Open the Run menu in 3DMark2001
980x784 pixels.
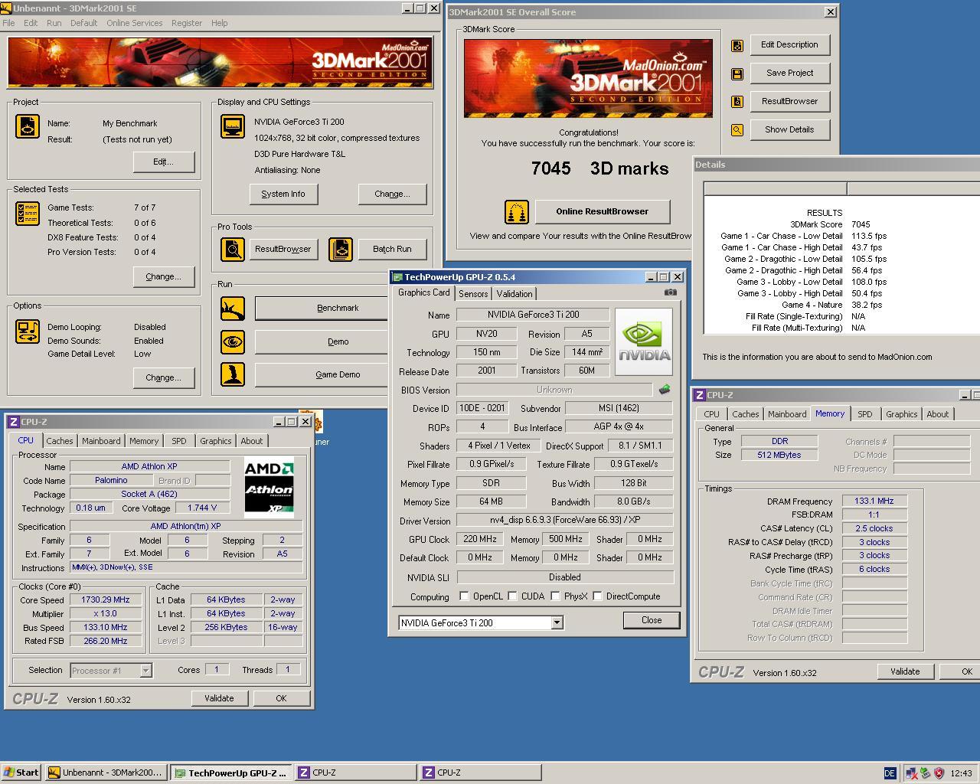click(54, 23)
